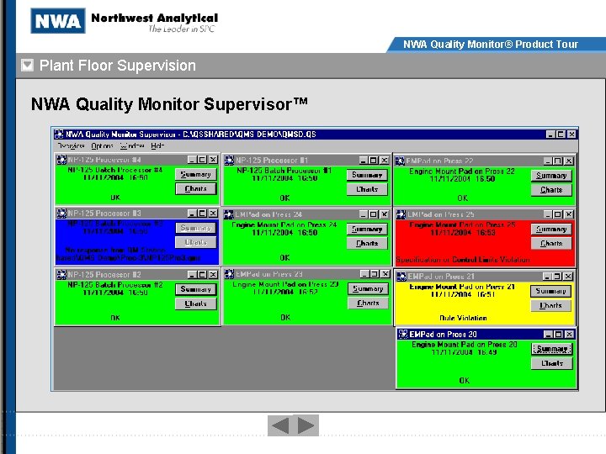Toggle the checkbox beside Plant Floor Supervision

click(x=28, y=66)
